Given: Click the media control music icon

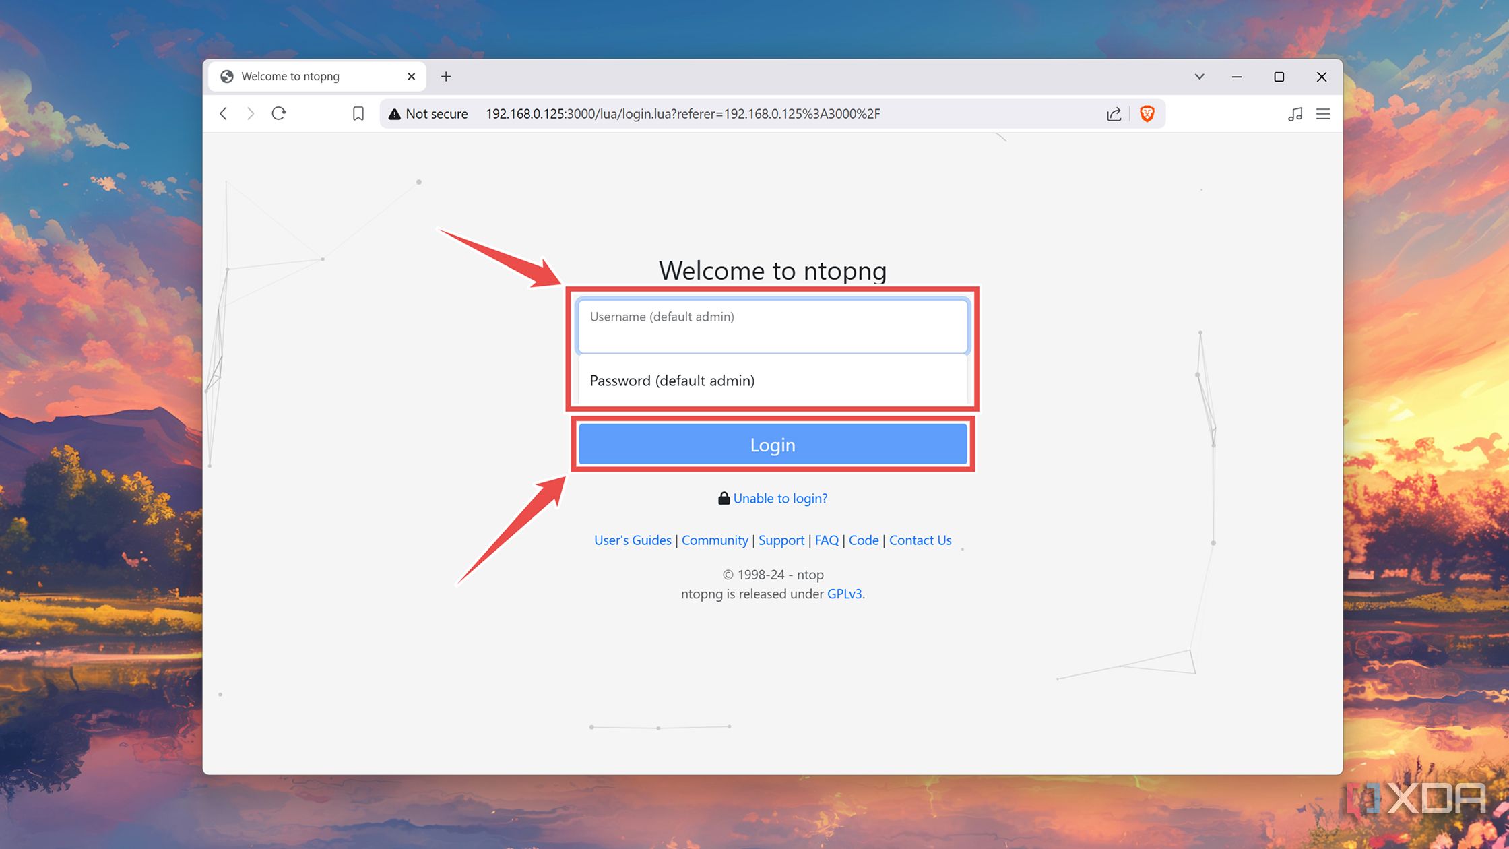Looking at the screenshot, I should [x=1295, y=113].
